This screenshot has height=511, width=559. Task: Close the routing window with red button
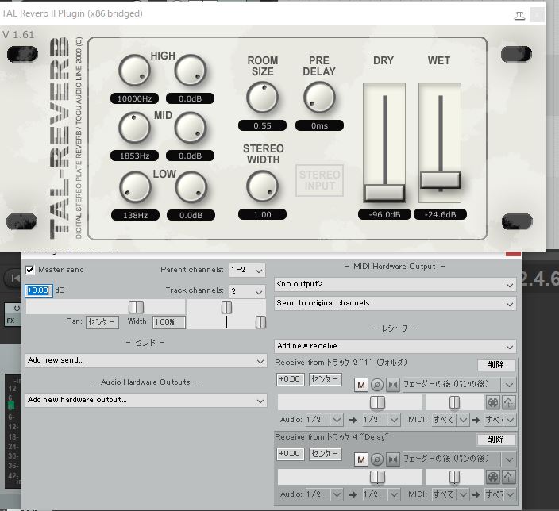point(514,253)
